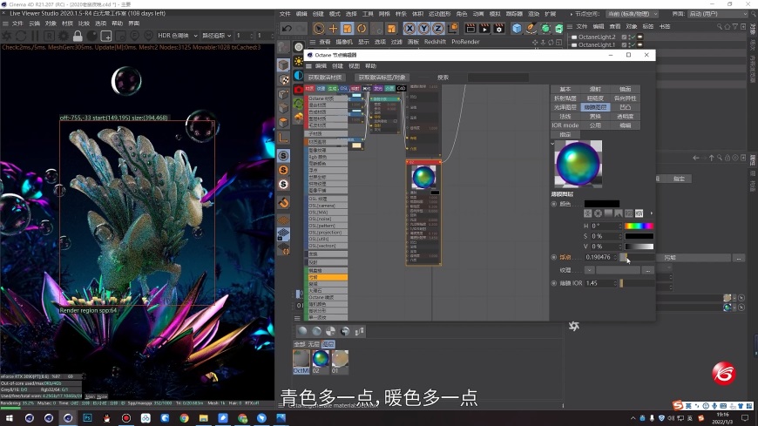Viewport: 758px width, 426px height.
Task: Toggle the radio button beside 薄膜 IOR
Action: click(555, 283)
